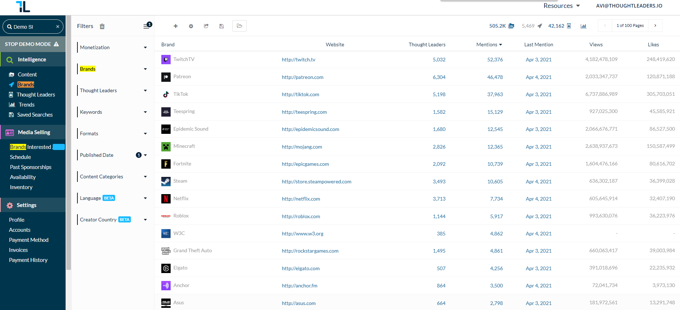Screen dimensions: 680x310
Task: Toggle the active filters list icon
Action: point(147,26)
